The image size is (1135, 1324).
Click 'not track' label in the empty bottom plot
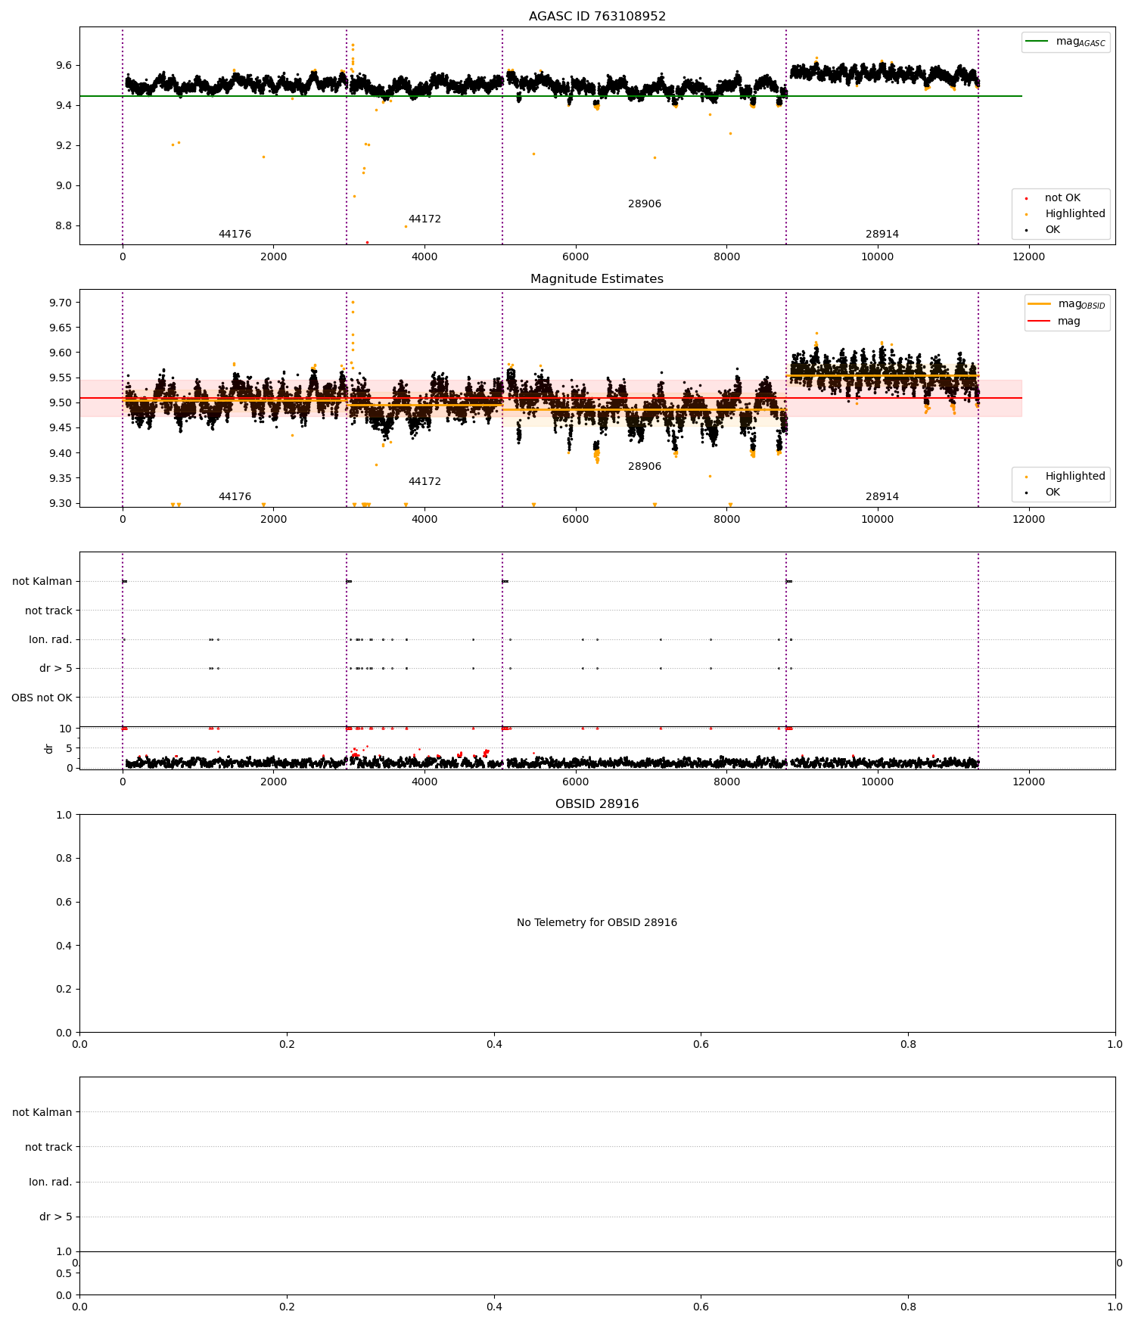click(x=48, y=1148)
